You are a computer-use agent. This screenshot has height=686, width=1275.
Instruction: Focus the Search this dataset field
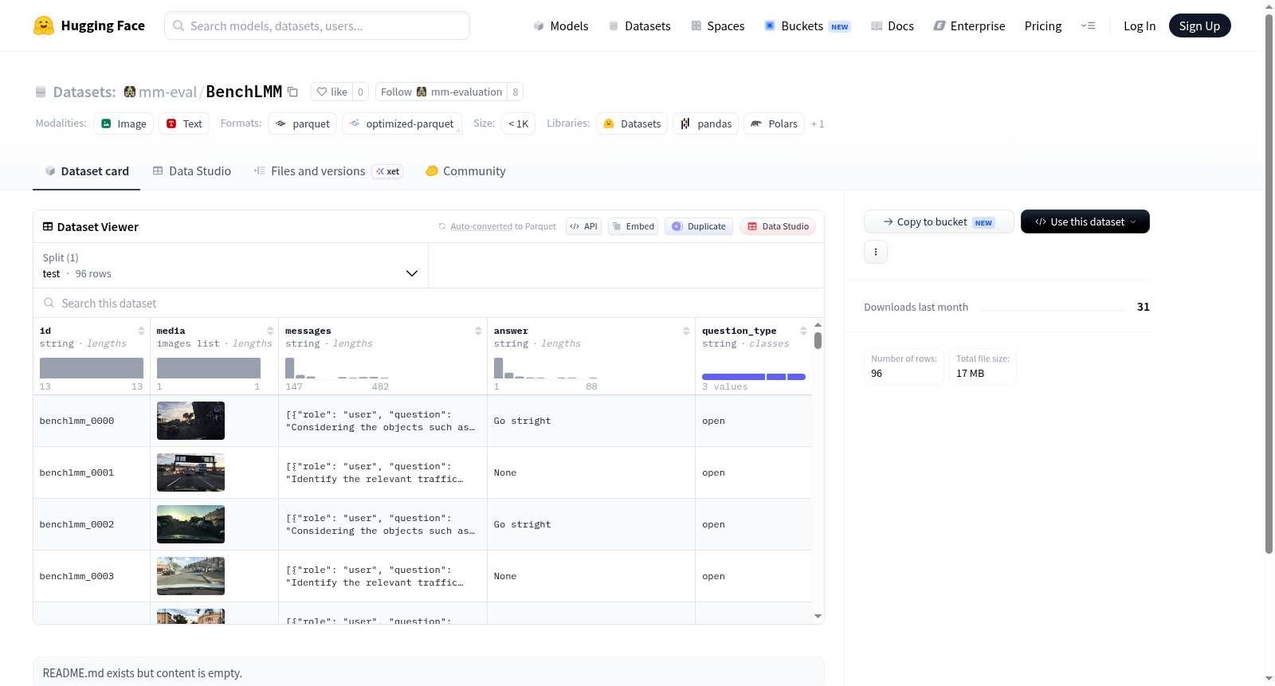[429, 303]
